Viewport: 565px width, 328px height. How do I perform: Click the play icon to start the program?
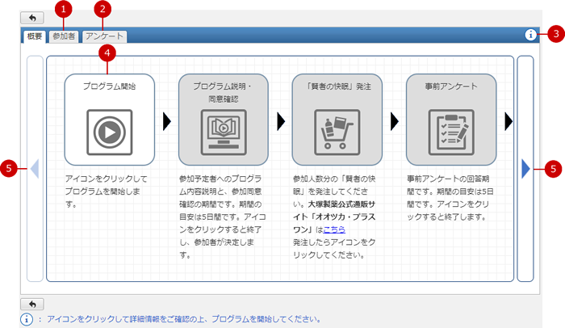point(109,130)
